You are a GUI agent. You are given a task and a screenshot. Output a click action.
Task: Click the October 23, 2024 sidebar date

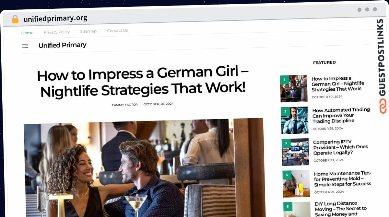pos(329,160)
